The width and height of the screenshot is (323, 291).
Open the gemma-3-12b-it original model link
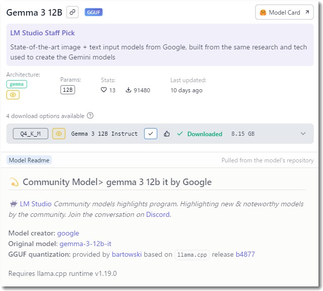click(x=85, y=244)
